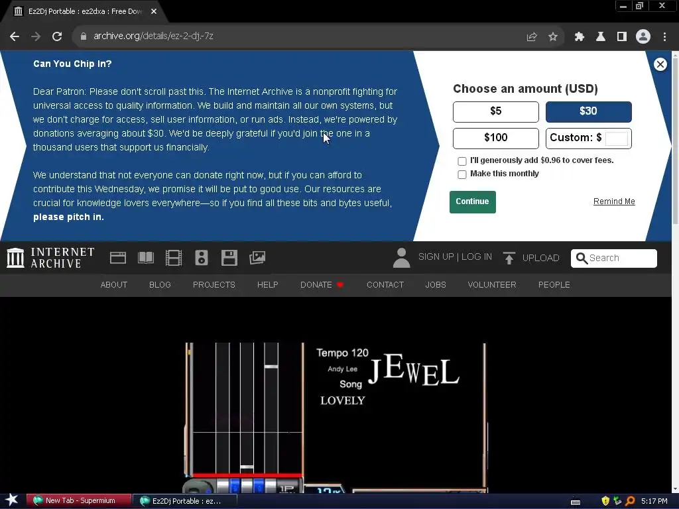Close the donation banner
Image resolution: width=679 pixels, height=509 pixels.
[660, 64]
